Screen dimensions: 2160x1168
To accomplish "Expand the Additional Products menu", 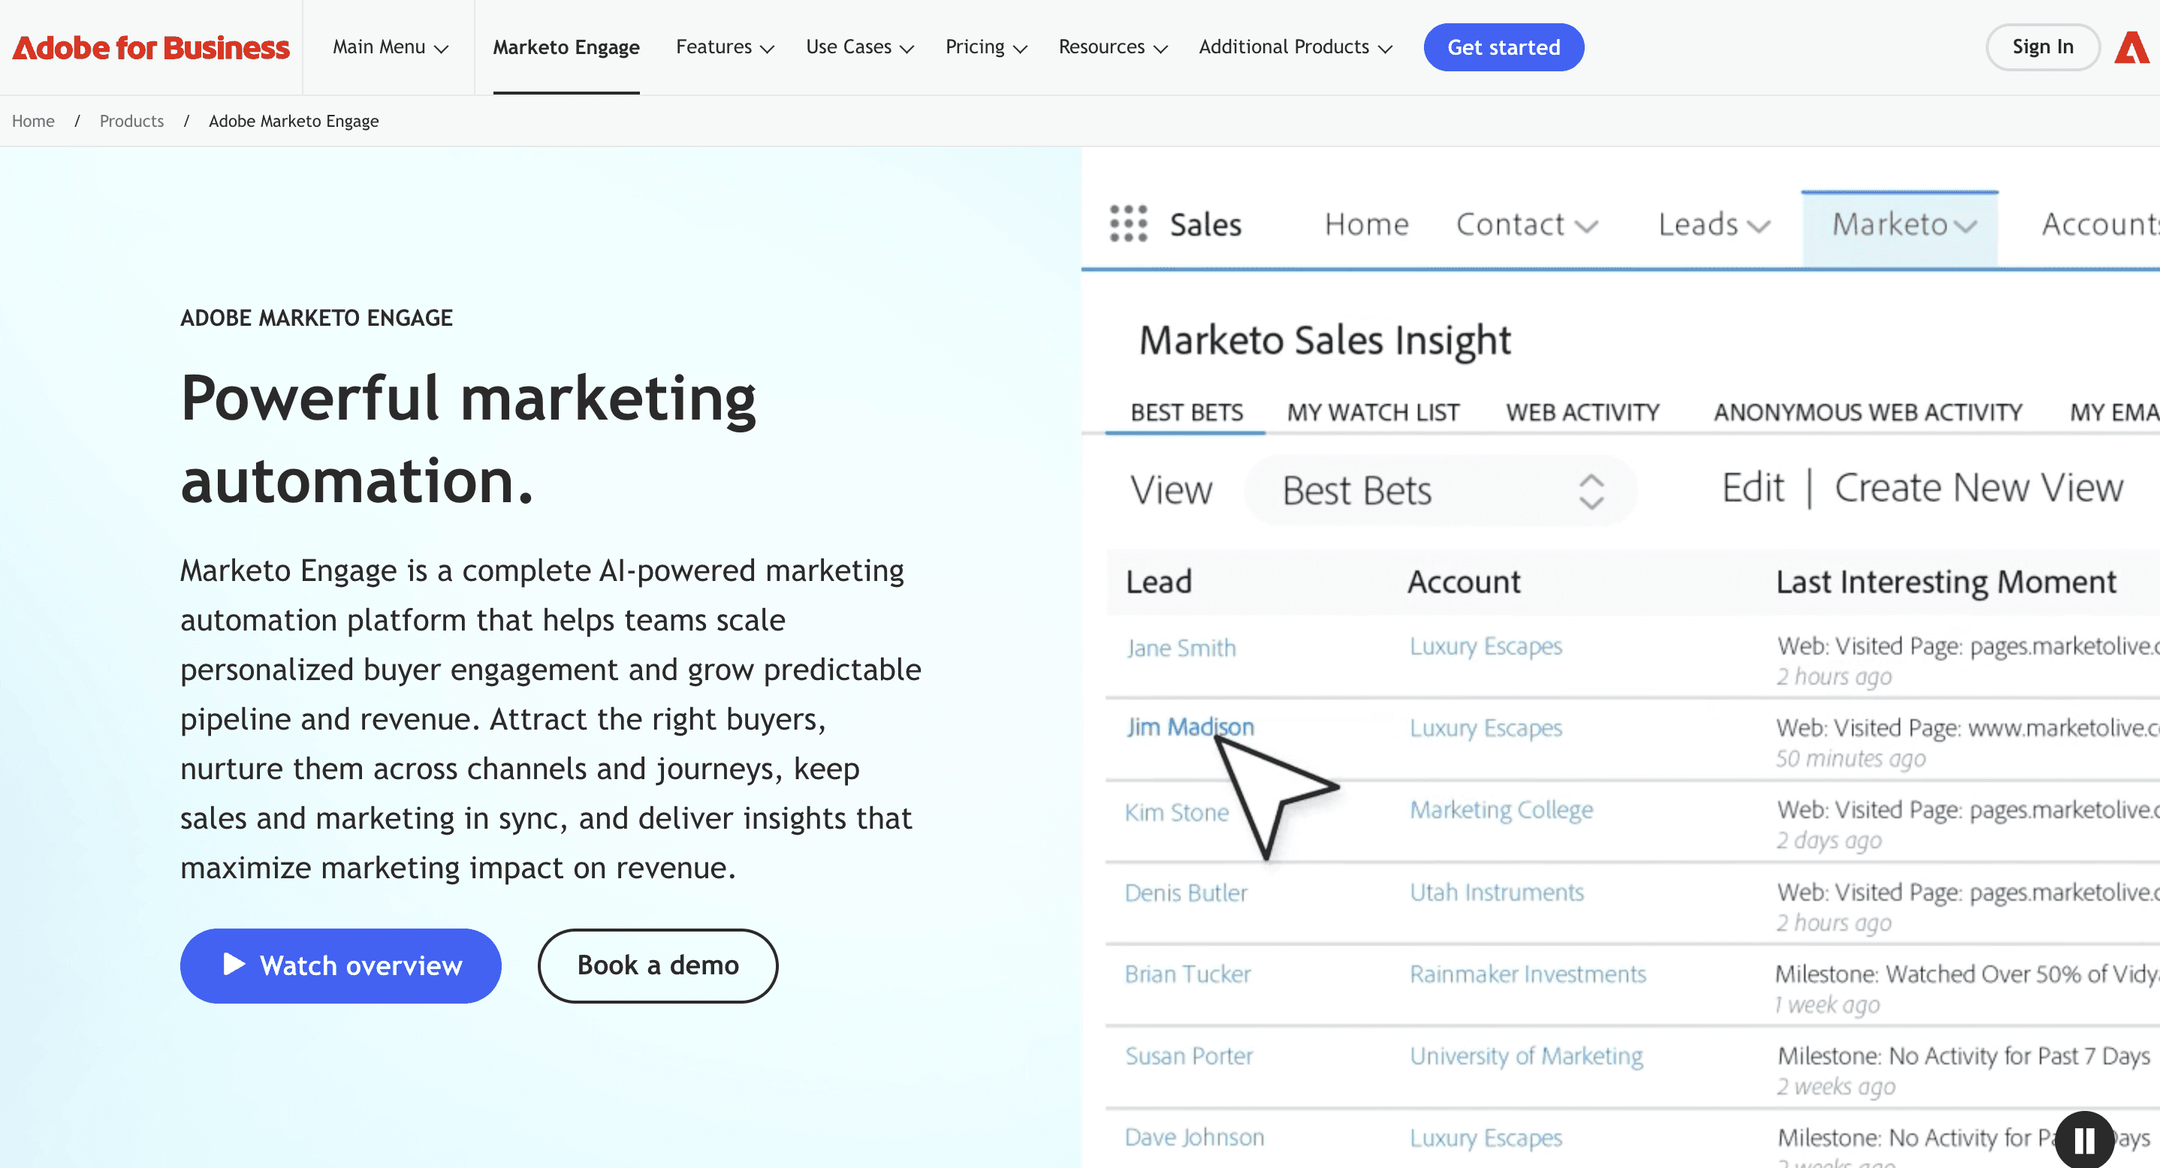I will 1295,48.
